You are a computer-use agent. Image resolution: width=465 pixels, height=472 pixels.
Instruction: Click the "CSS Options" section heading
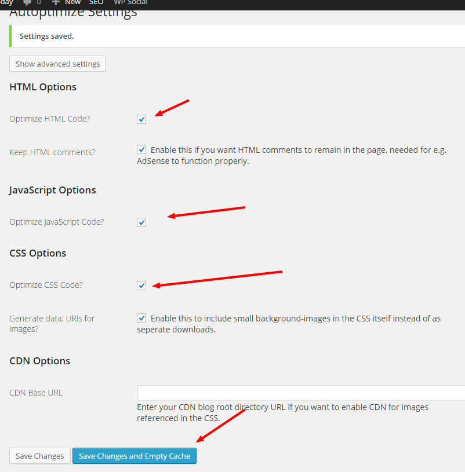[38, 253]
